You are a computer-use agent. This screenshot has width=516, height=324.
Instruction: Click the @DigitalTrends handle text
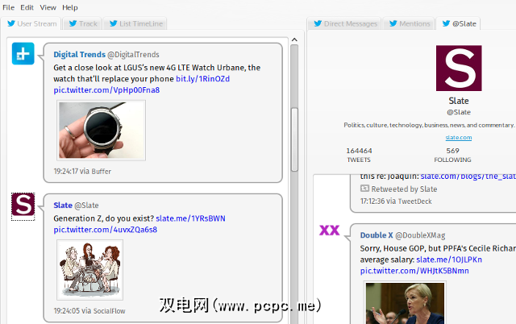point(133,55)
